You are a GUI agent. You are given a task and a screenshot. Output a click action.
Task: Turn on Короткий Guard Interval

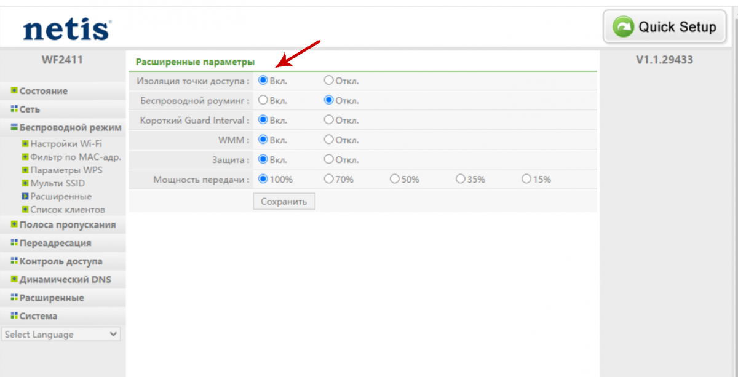pos(263,120)
